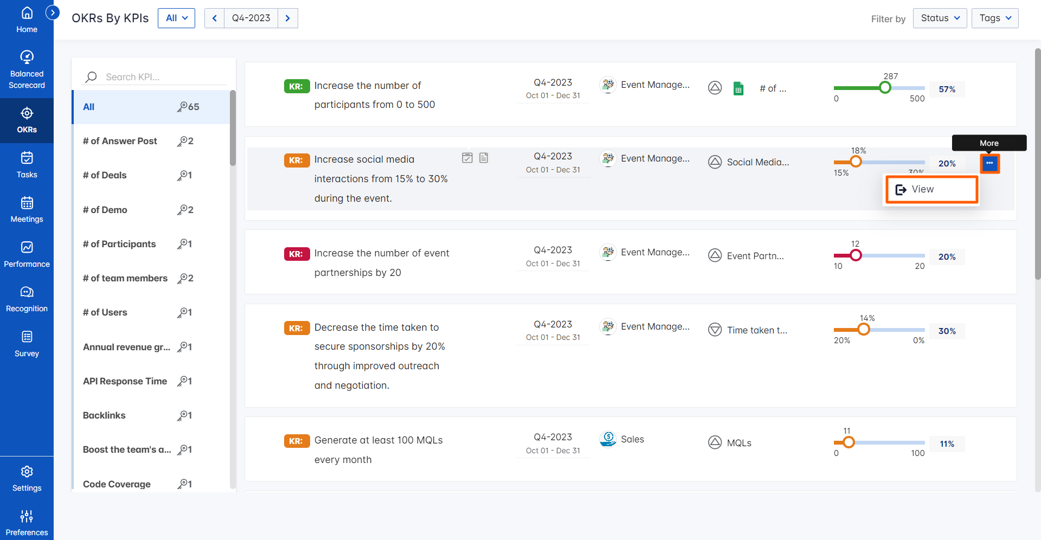Image resolution: width=1041 pixels, height=540 pixels.
Task: Open the Tags filter dropdown
Action: pos(994,18)
